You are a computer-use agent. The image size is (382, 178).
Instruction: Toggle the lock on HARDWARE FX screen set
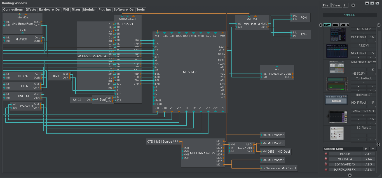(x=326, y=169)
